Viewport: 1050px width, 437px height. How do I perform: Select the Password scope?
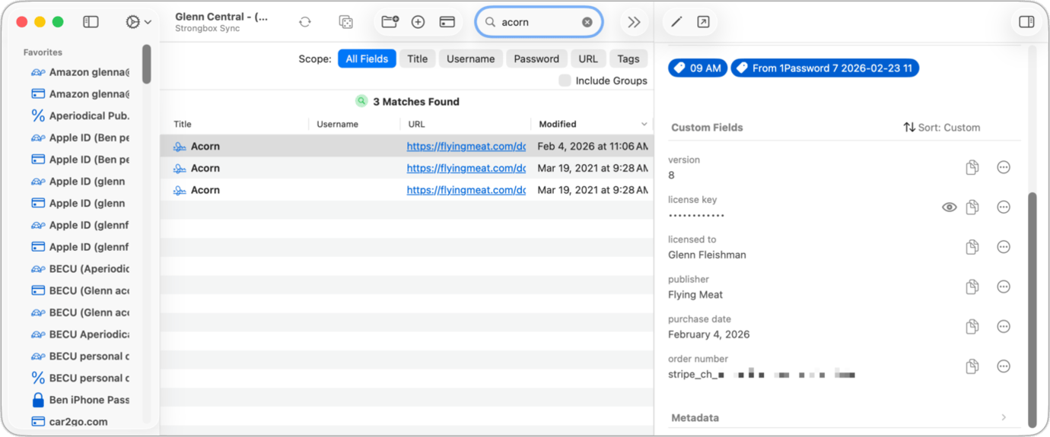pyautogui.click(x=536, y=59)
